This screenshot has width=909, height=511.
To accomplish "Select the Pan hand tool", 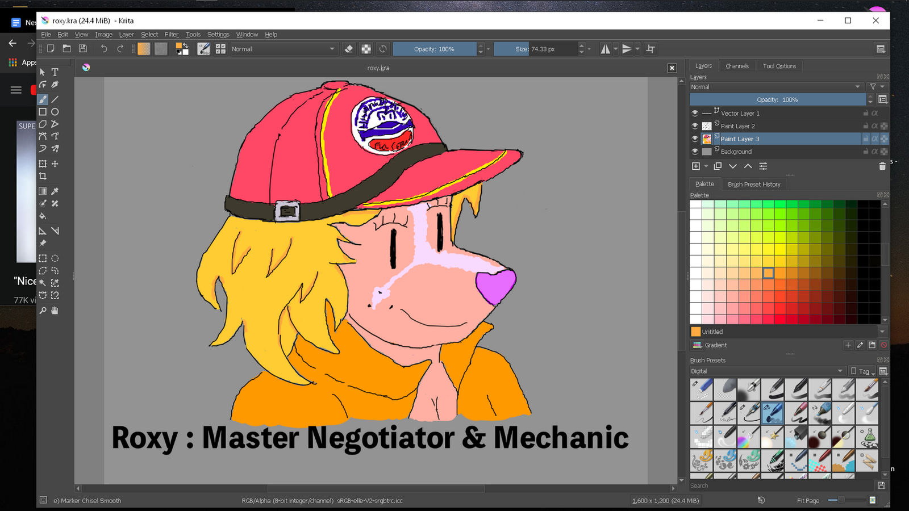I will tap(55, 311).
